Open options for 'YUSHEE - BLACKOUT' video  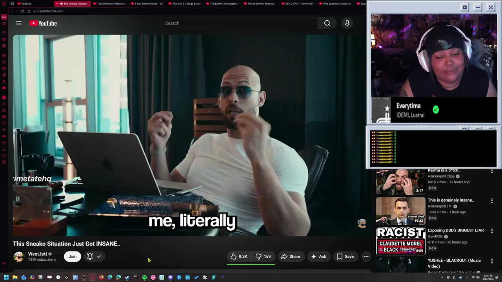492,261
